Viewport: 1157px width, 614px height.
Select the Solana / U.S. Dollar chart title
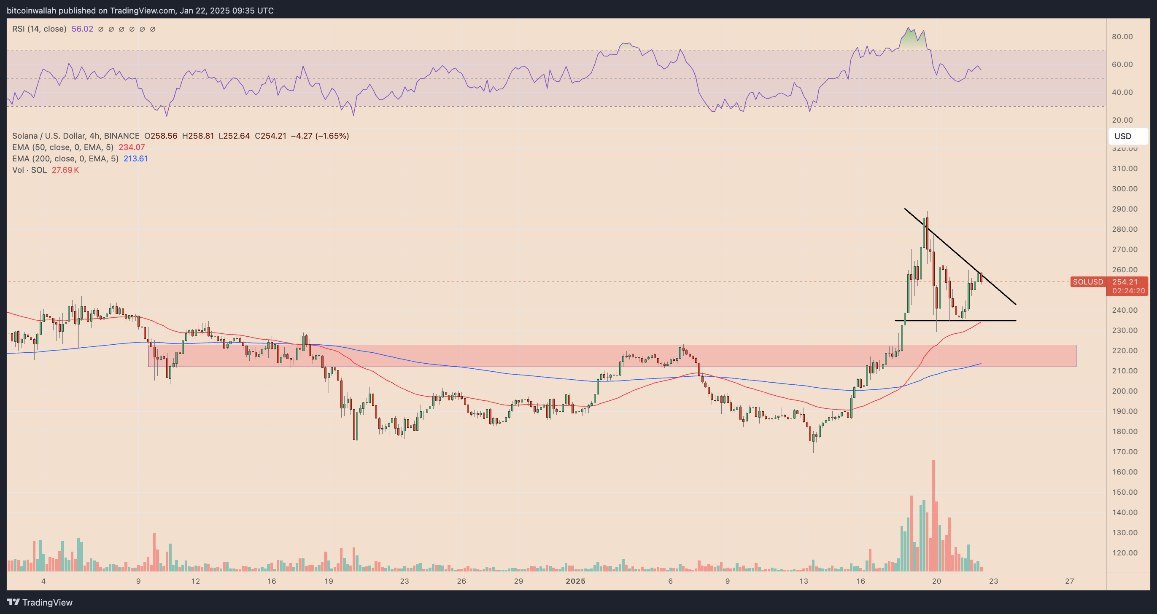[x=76, y=136]
